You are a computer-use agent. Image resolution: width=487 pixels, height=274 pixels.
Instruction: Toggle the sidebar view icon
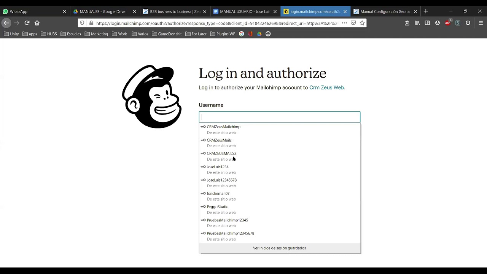pyautogui.click(x=427, y=23)
